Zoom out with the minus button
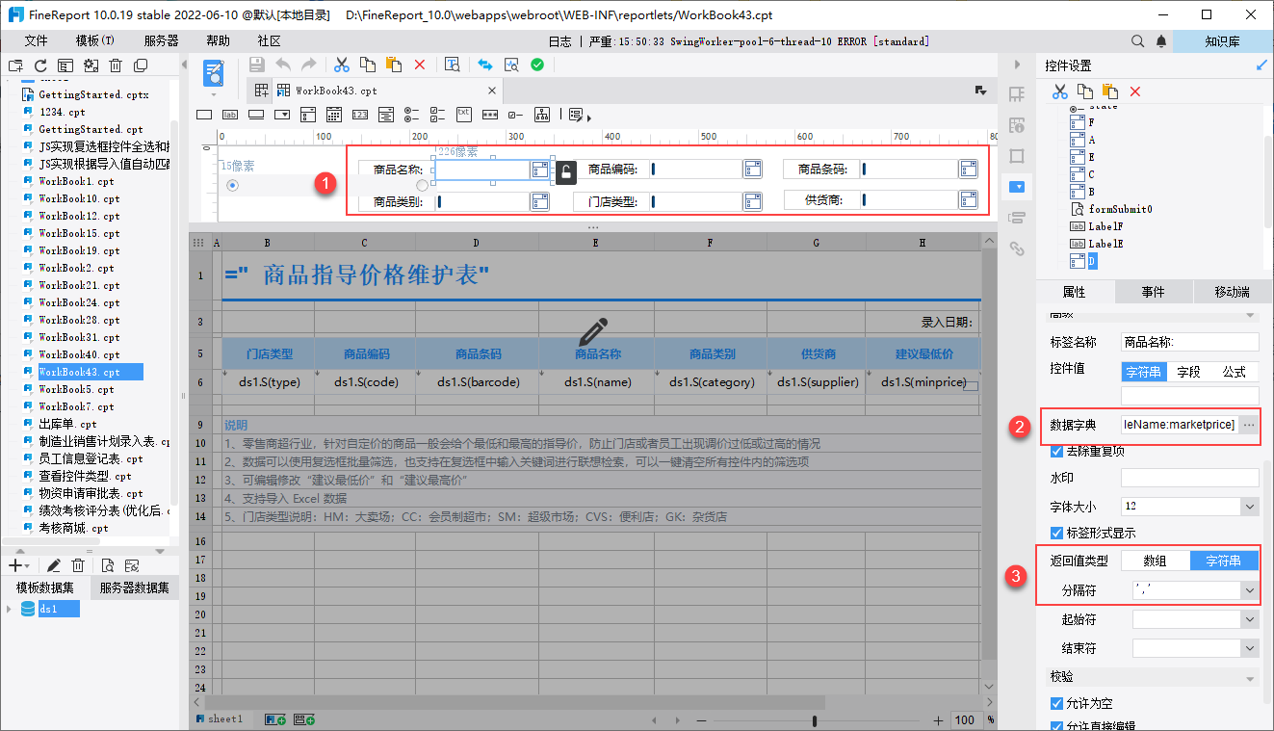Image resolution: width=1274 pixels, height=731 pixels. [702, 720]
